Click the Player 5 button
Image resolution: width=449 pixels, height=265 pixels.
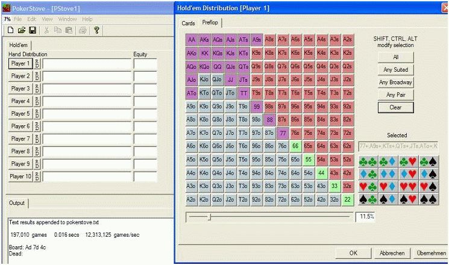coord(20,114)
